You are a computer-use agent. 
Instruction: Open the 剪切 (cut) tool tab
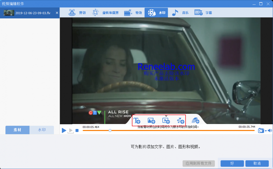(77, 12)
